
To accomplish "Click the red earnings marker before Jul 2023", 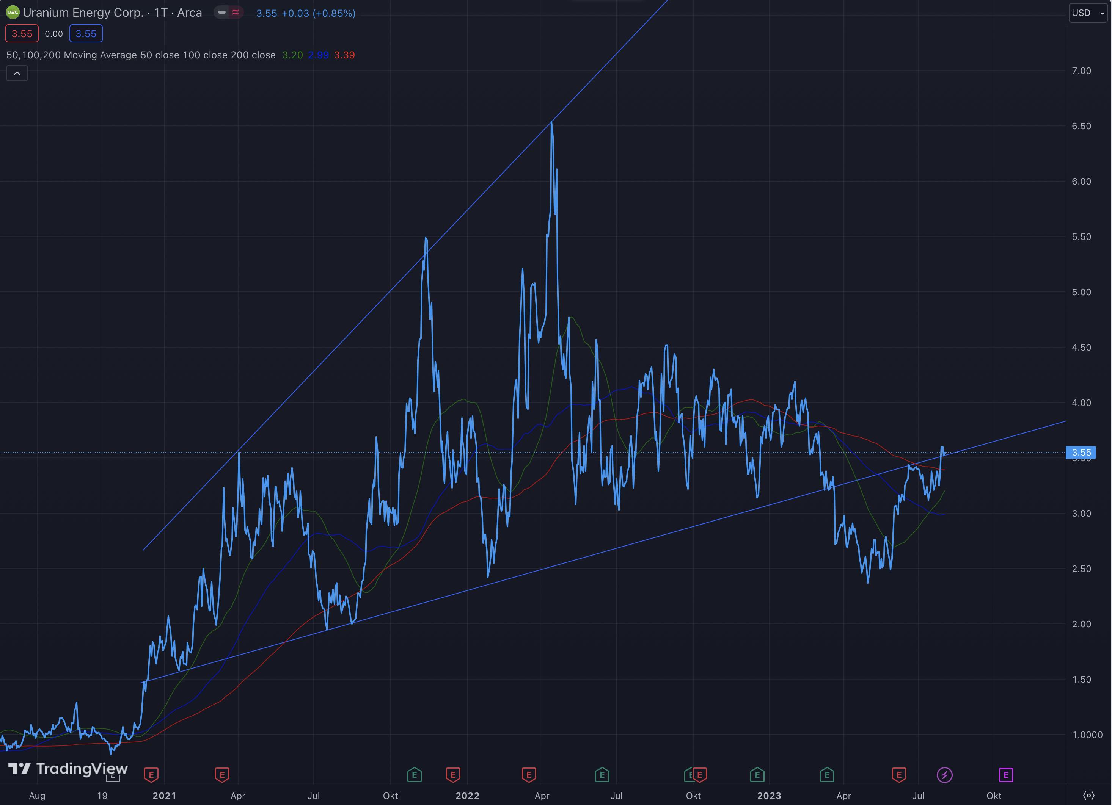I will (899, 775).
